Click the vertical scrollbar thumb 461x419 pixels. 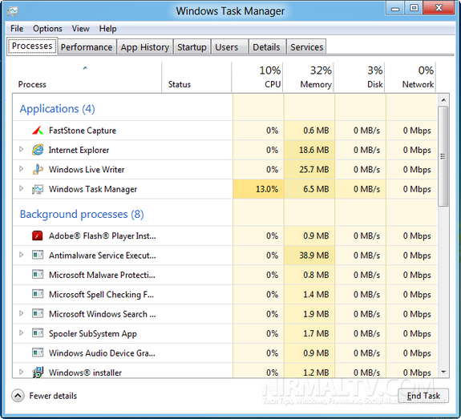tap(443, 156)
